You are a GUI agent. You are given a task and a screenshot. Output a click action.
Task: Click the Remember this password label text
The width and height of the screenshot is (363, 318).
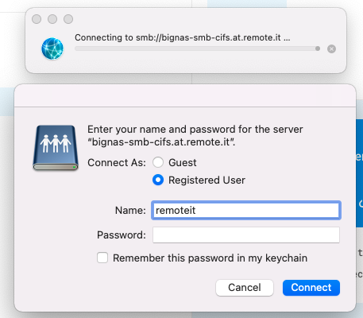pyautogui.click(x=210, y=258)
